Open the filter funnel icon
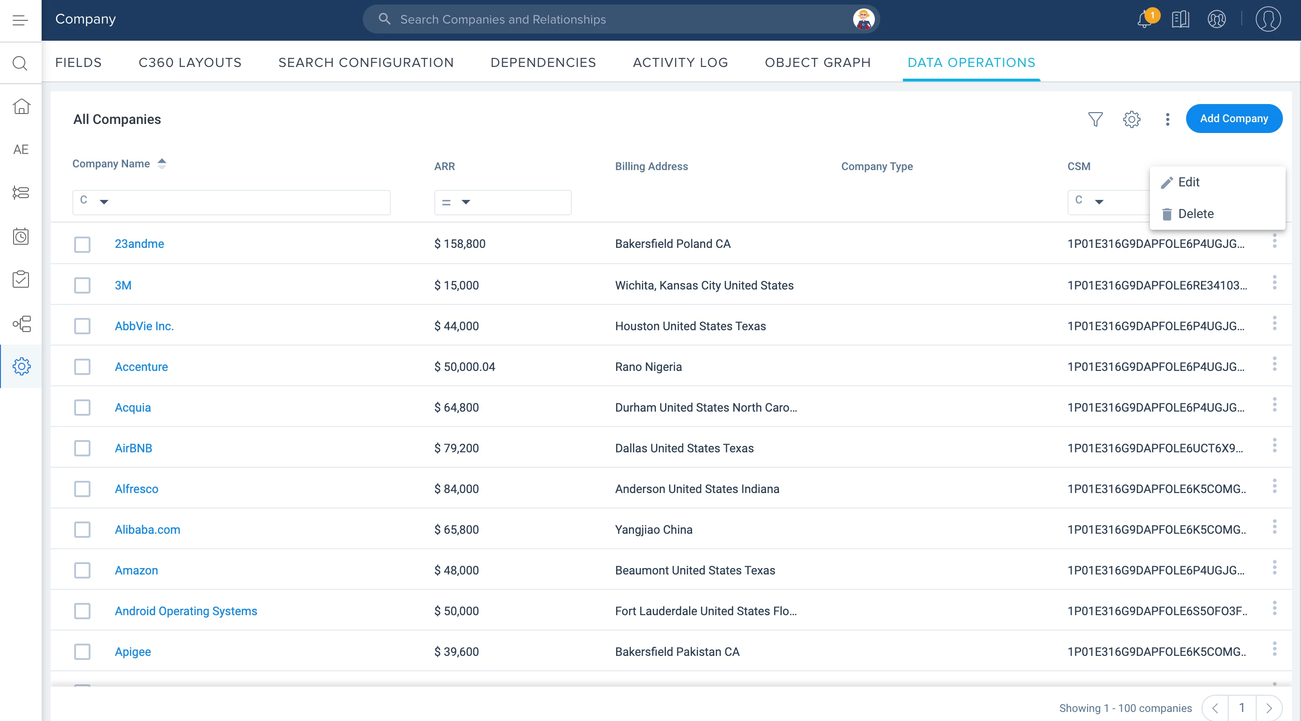 [1096, 119]
